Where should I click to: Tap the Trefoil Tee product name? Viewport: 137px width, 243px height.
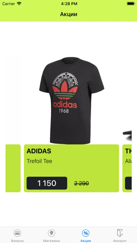[39, 161]
